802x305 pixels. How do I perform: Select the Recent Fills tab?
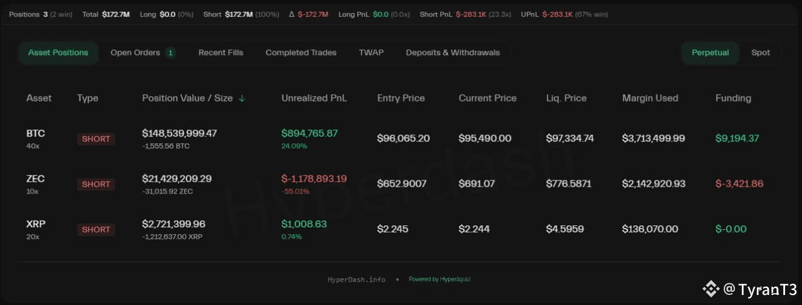221,53
